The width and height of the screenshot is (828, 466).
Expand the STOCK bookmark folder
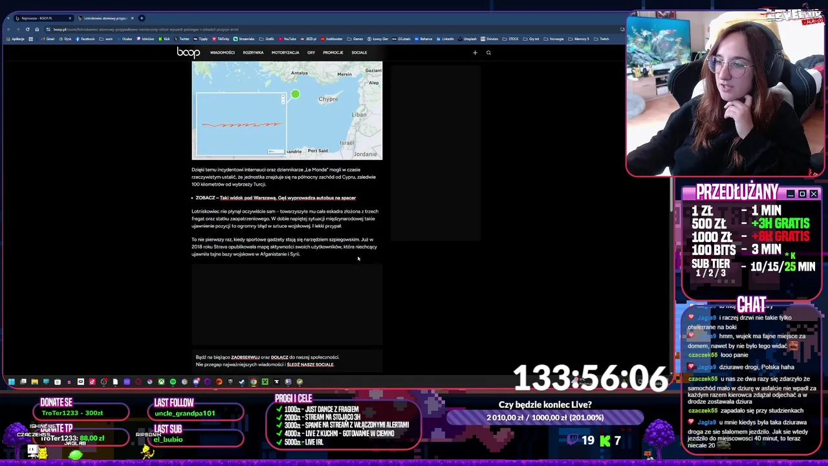coord(510,39)
